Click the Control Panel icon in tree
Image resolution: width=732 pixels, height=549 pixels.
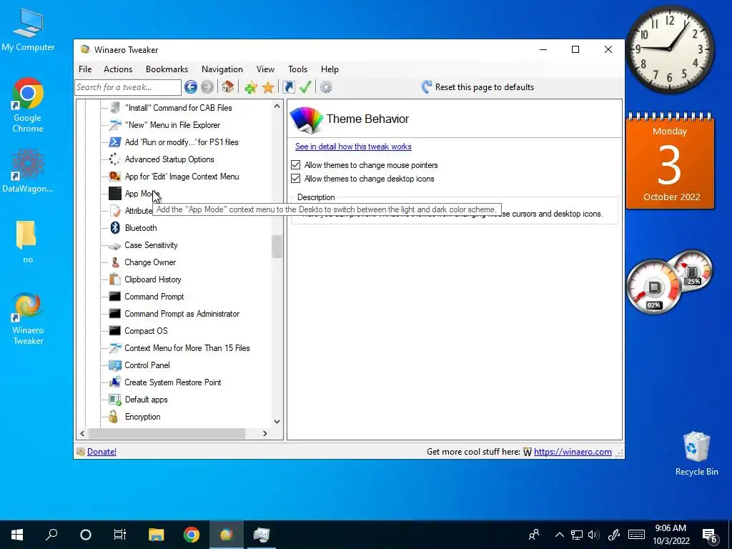tap(115, 365)
